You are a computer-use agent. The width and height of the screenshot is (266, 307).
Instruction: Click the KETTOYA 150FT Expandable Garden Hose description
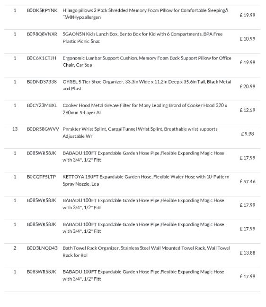point(146,180)
